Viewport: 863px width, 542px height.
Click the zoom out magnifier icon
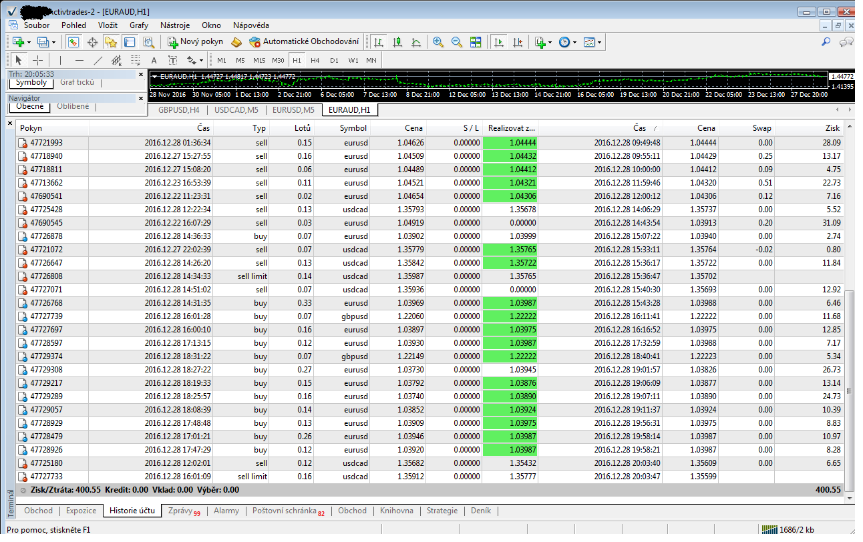click(x=457, y=42)
